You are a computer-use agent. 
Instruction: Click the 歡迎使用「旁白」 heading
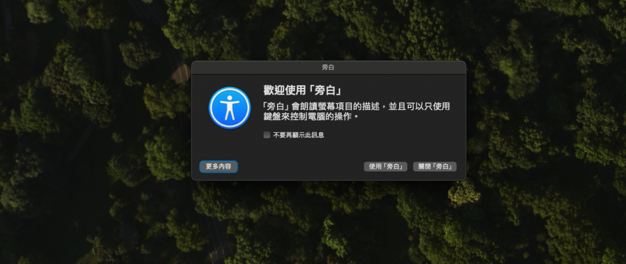pos(303,90)
